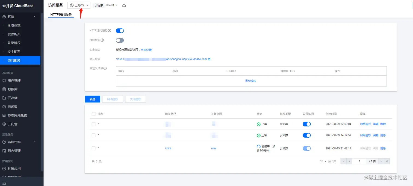Open 云函数 icon in sidebar
This screenshot has width=413, height=186.
tap(4, 107)
